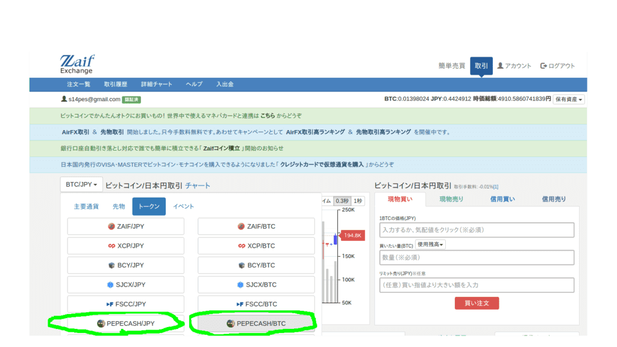The height and width of the screenshot is (347, 617).
Task: Open the 保有資産 holdings dropdown
Action: coord(569,99)
